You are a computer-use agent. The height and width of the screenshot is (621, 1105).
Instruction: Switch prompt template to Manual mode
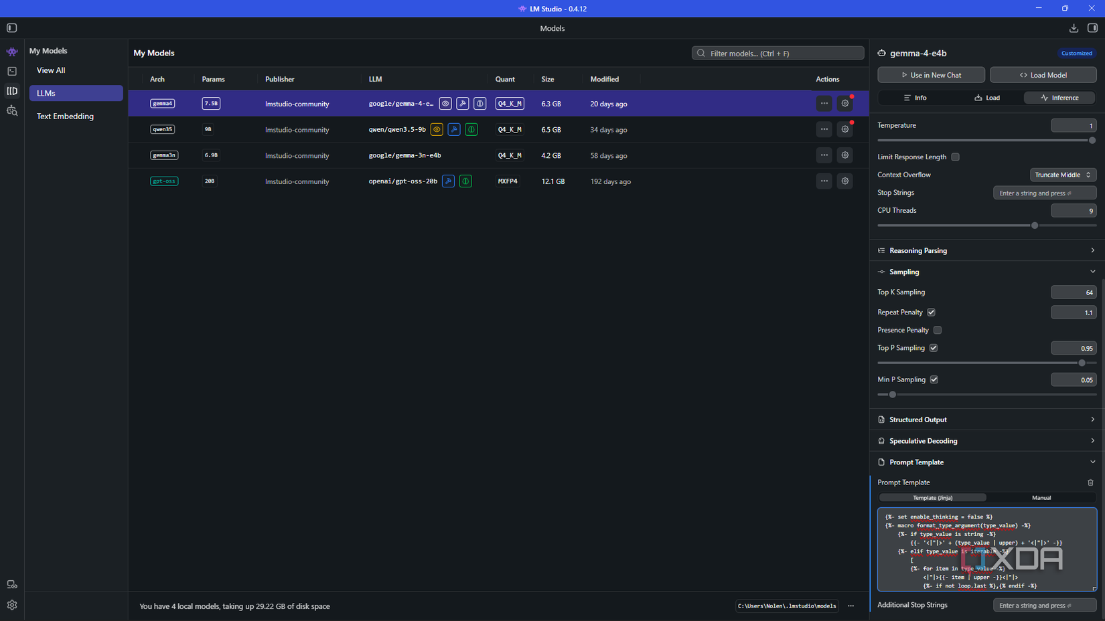click(1041, 498)
